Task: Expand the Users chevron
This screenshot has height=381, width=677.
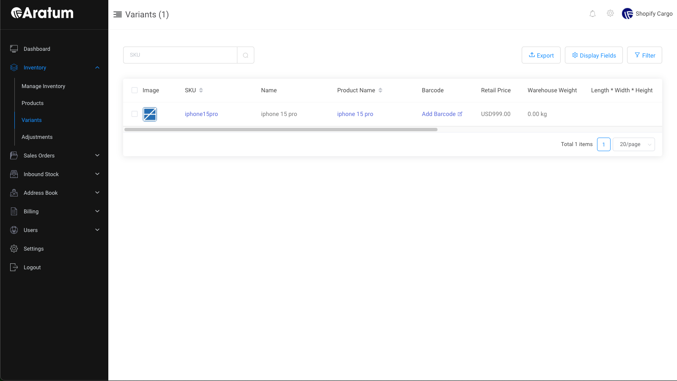Action: (x=97, y=230)
